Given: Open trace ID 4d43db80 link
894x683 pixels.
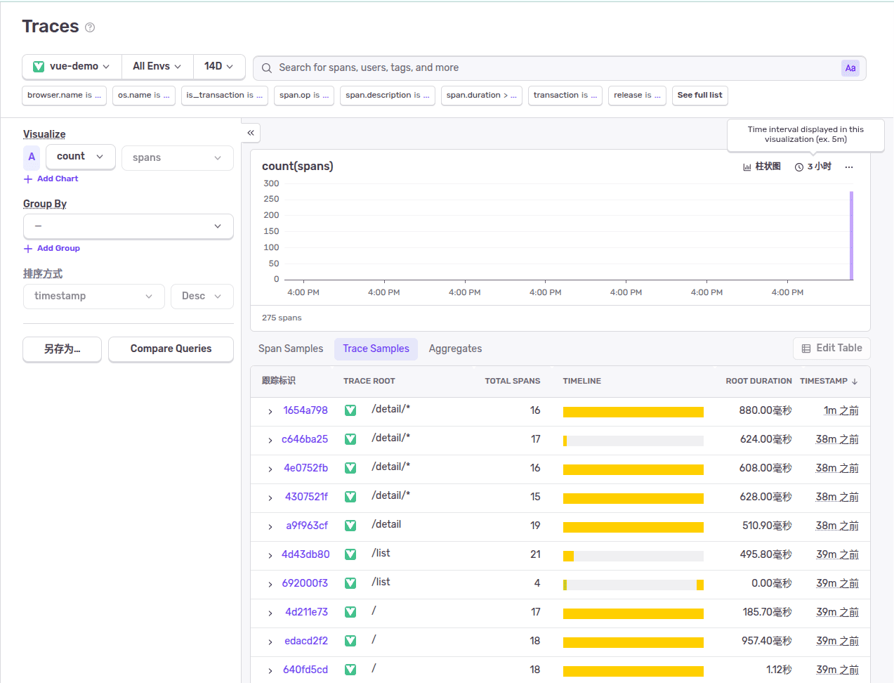Looking at the screenshot, I should pyautogui.click(x=305, y=554).
